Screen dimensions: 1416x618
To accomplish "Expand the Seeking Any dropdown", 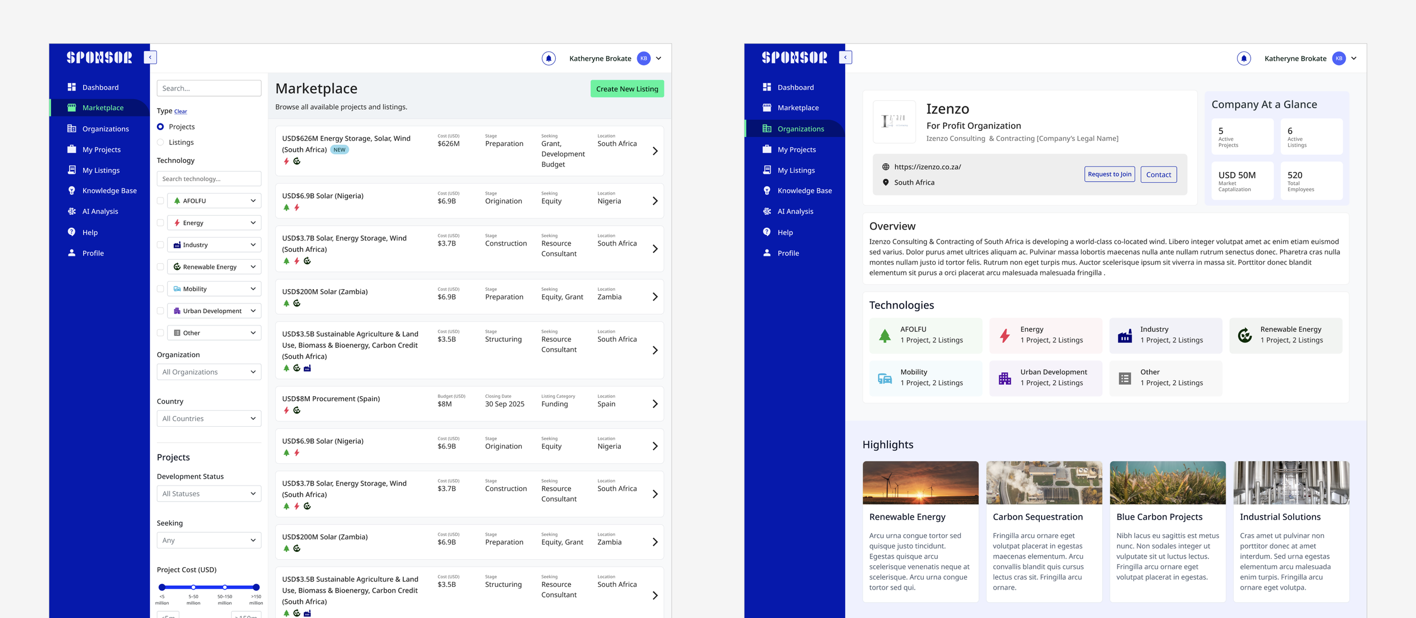I will [209, 540].
